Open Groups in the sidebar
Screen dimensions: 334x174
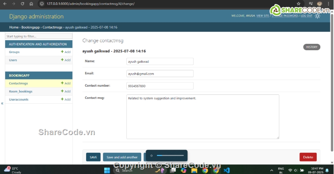point(14,52)
